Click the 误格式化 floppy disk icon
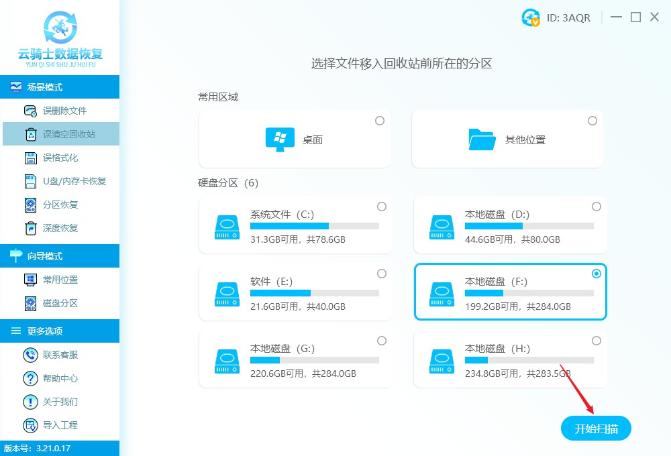The width and height of the screenshot is (671, 456). pyautogui.click(x=30, y=158)
